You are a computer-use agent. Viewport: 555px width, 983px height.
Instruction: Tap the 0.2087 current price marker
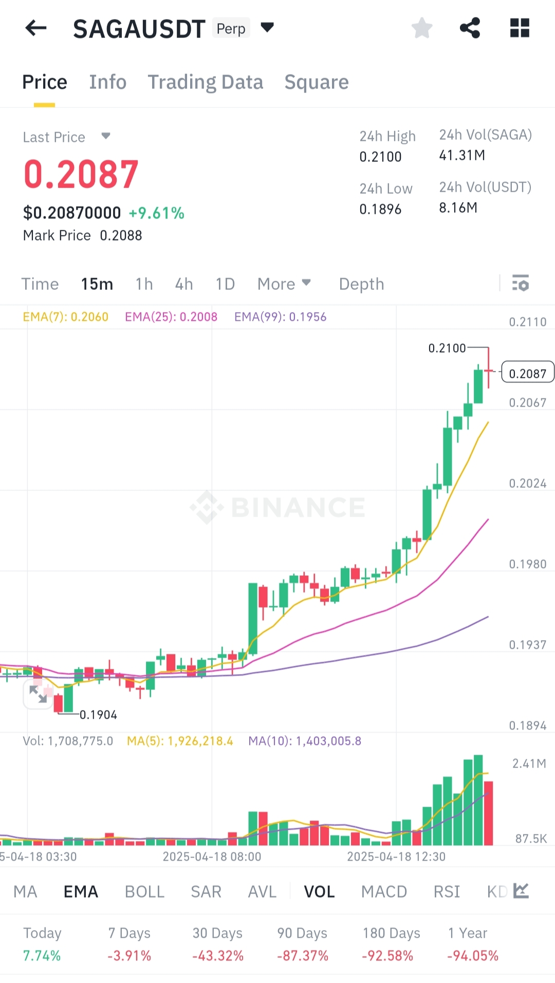tap(527, 373)
